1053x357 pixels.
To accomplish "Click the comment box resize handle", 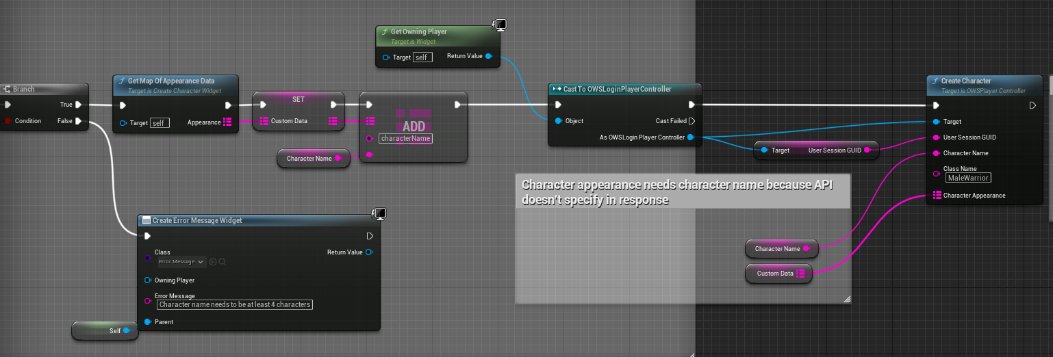I will point(846,299).
